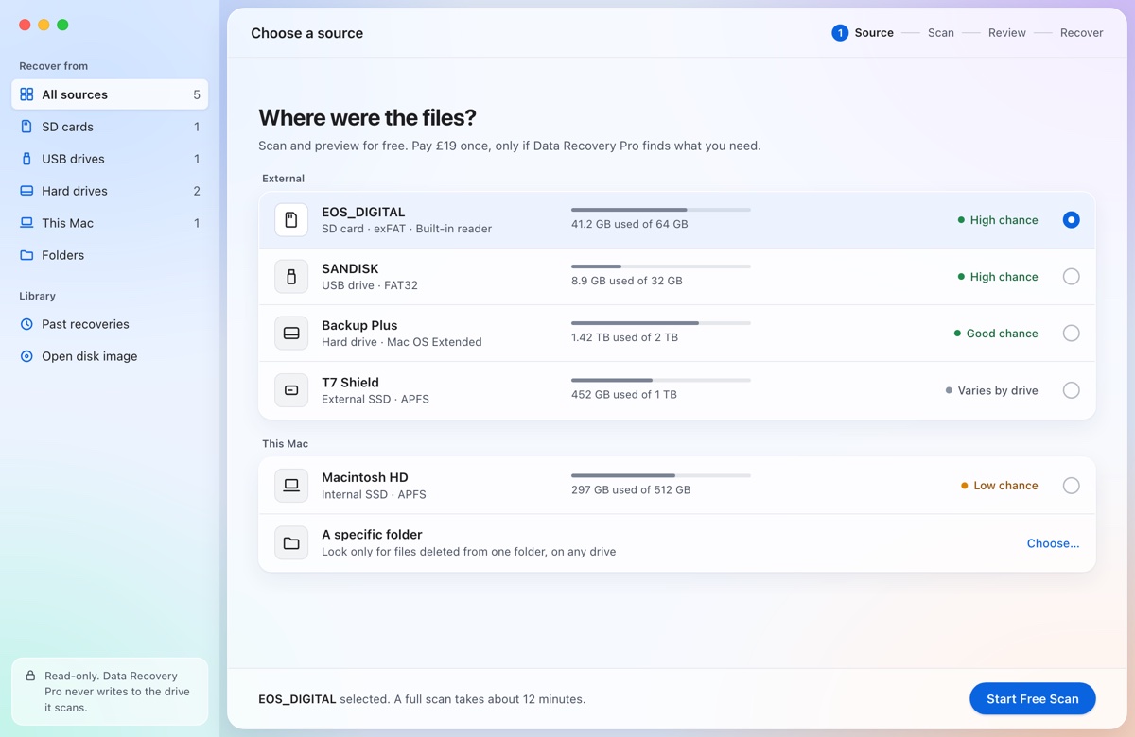This screenshot has width=1135, height=737.
Task: Go to the Scan step
Action: tap(940, 33)
